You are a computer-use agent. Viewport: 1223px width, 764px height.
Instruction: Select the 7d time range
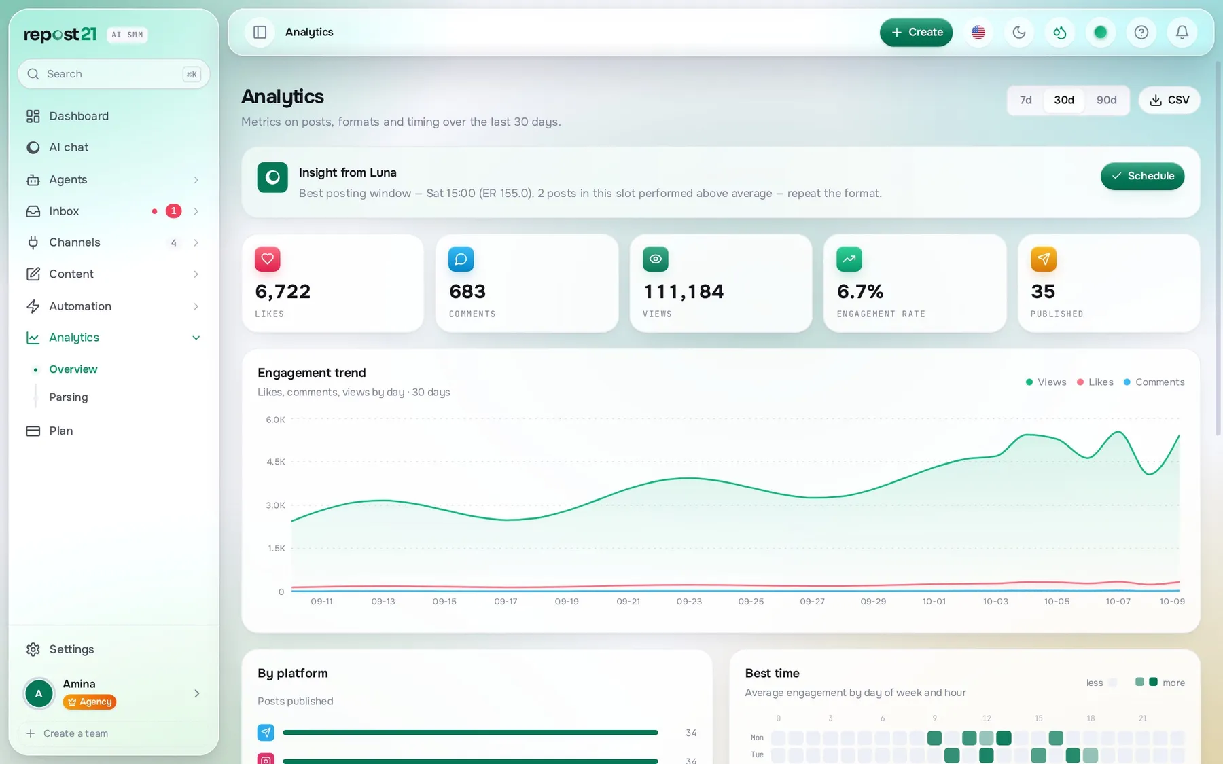1025,100
